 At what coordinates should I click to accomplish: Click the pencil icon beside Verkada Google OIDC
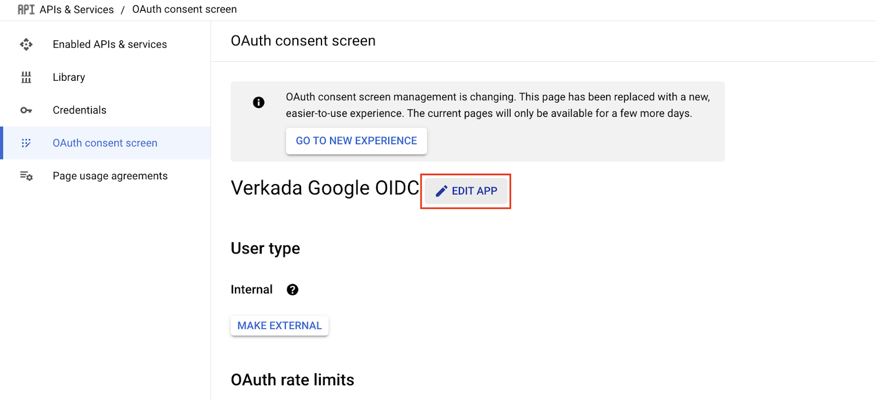pos(441,191)
